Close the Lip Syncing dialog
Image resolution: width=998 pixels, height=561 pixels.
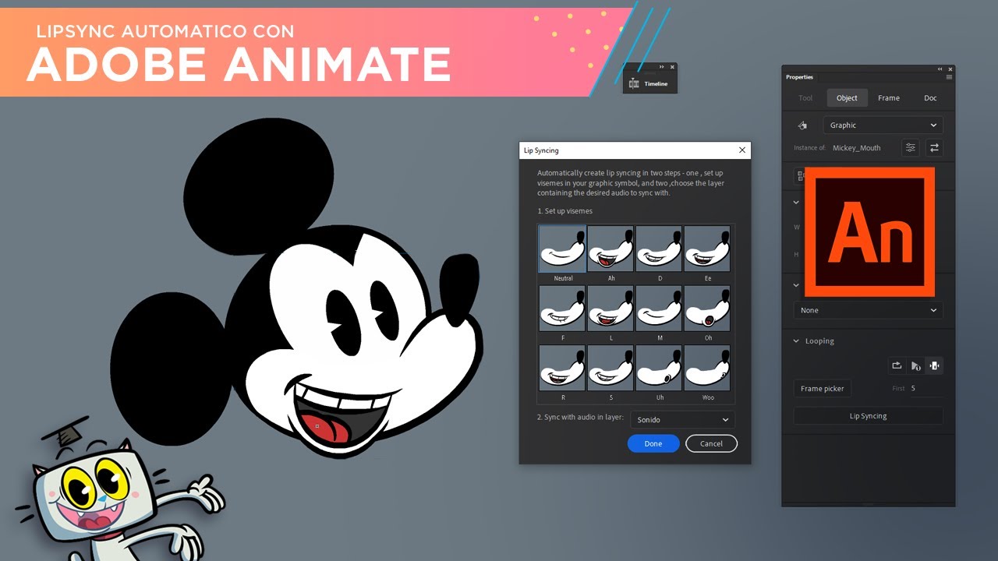742,150
